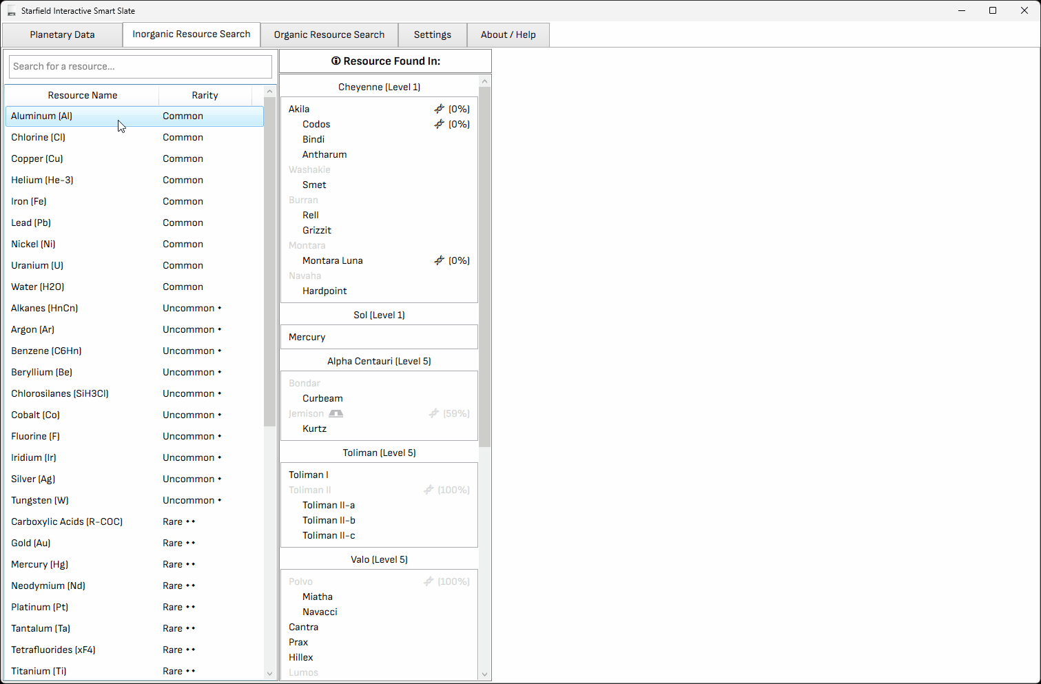Click planet Mercury under Sol
1041x684 pixels.
coord(307,337)
